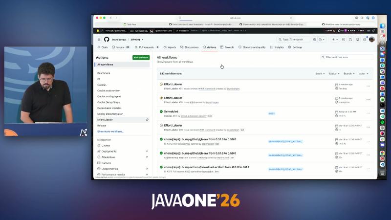Open the GitHub hamburger navigation menu
Image resolution: width=391 pixels, height=220 pixels.
point(99,40)
